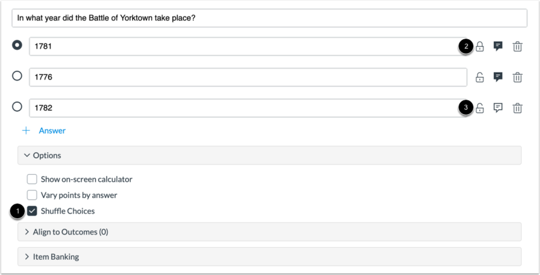Screen dimensions: 540x275
Task: Enable Vary points by answer
Action: [32, 195]
